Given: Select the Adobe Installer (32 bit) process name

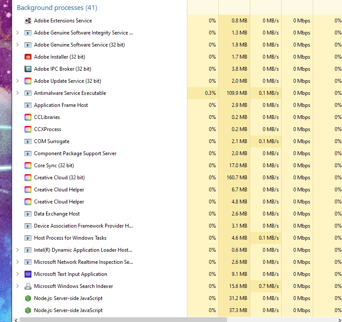Looking at the screenshot, I should point(59,57).
